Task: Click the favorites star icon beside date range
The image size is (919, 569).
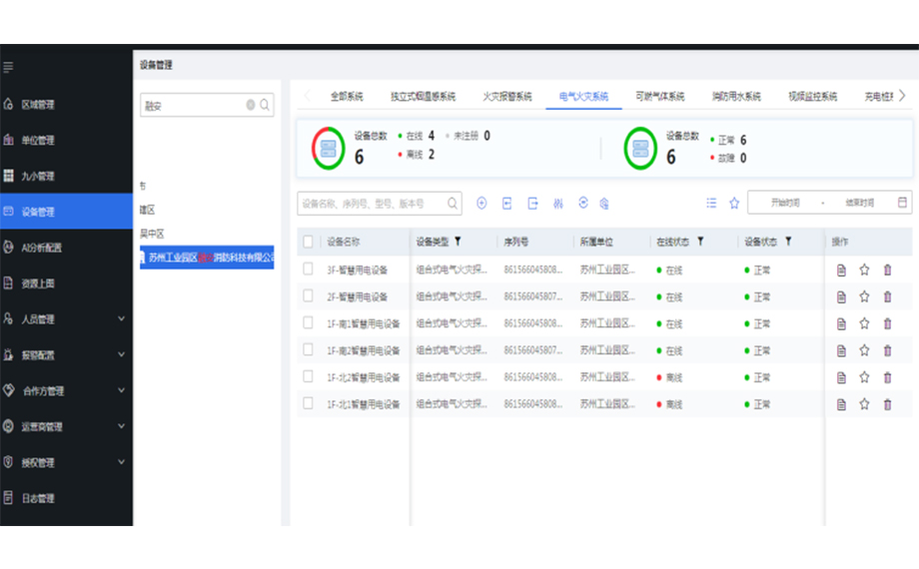Action: (x=734, y=203)
